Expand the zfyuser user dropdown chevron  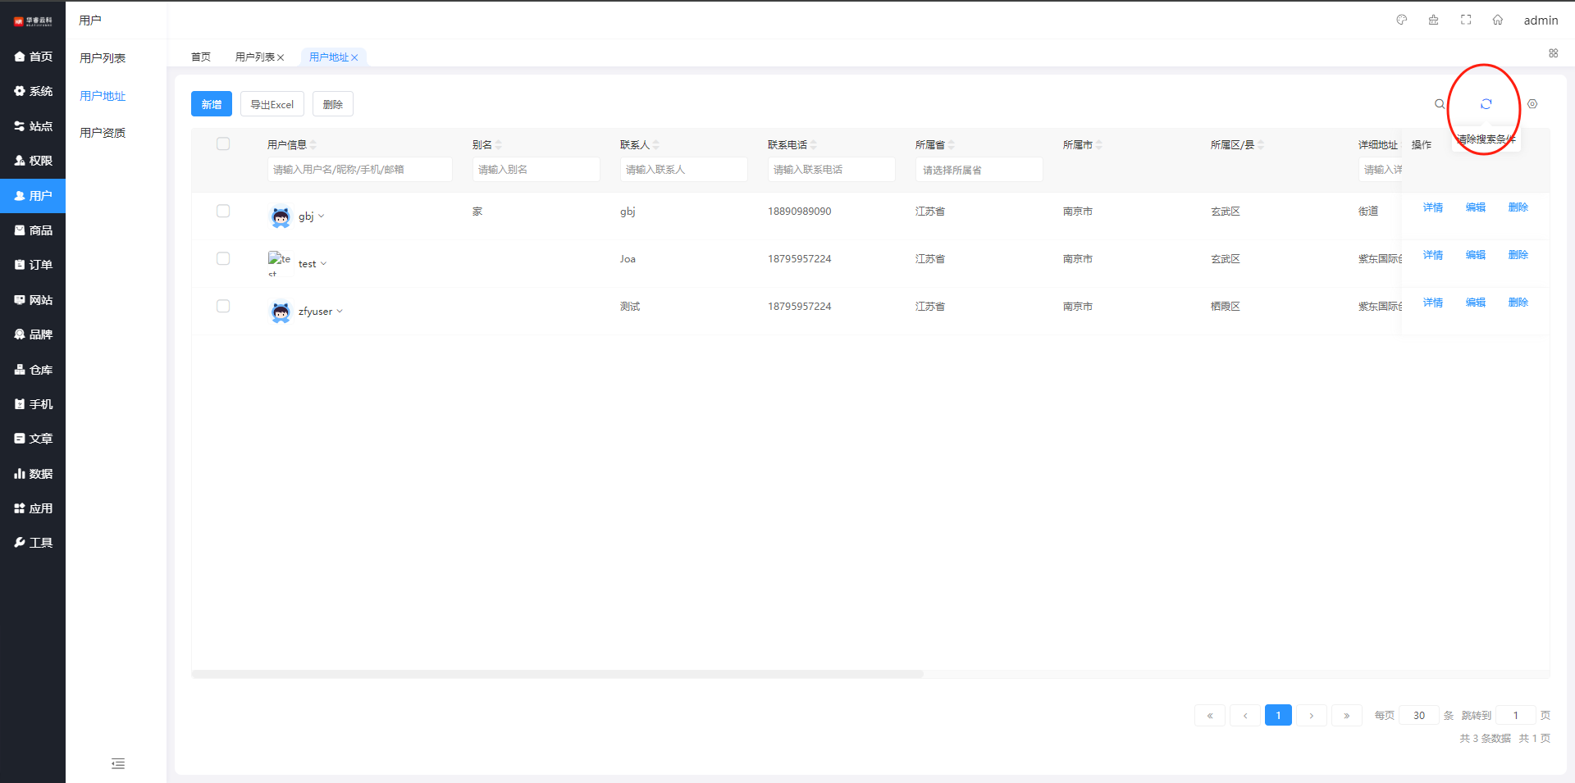[x=340, y=312]
